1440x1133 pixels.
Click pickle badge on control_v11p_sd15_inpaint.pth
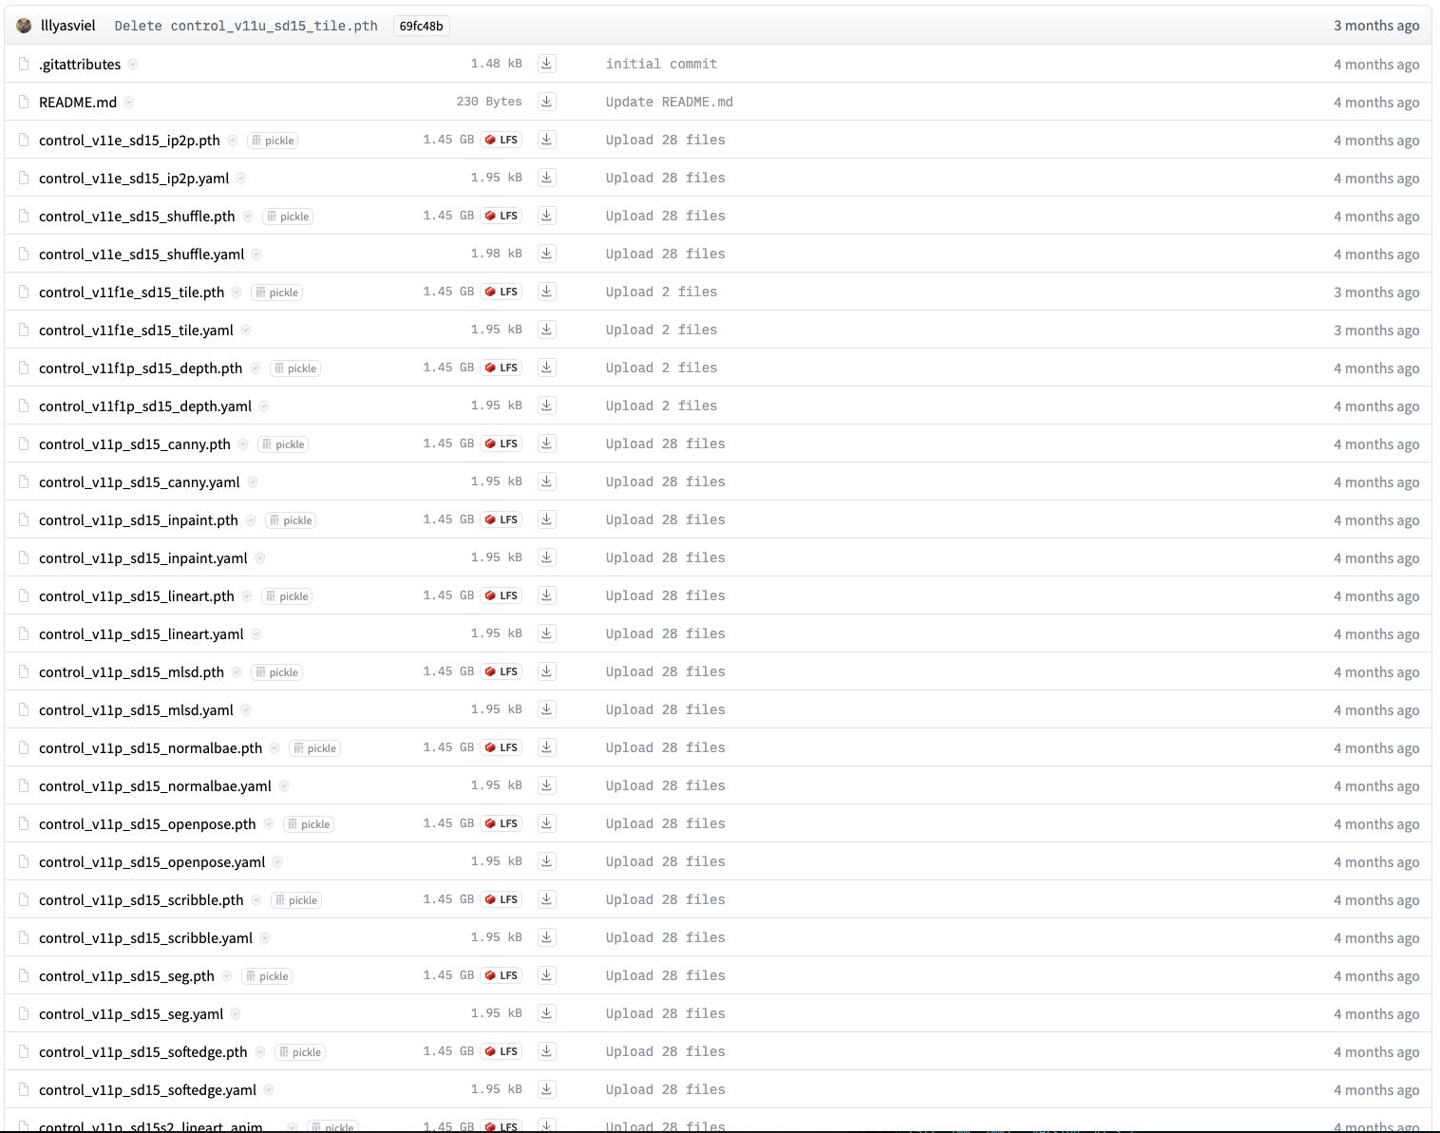[x=291, y=520]
